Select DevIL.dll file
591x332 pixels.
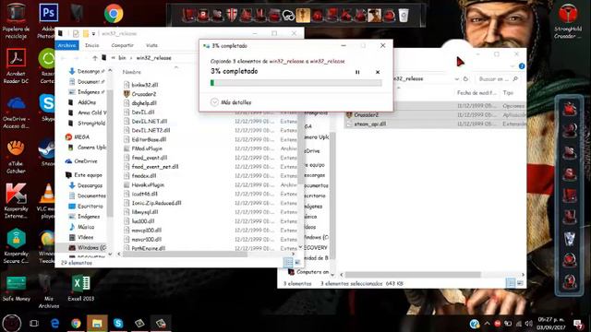click(143, 113)
